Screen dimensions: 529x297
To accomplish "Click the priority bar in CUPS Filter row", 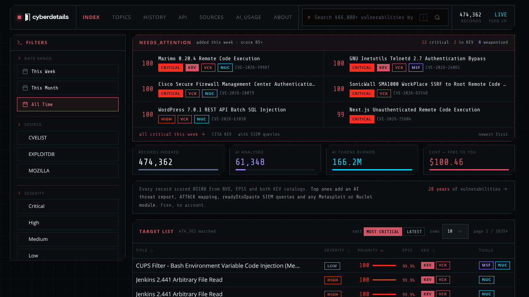I will 384,266.
